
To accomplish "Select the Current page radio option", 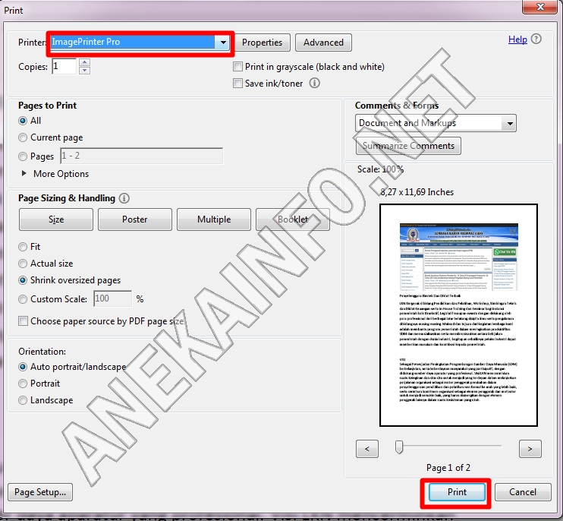I will (x=23, y=137).
